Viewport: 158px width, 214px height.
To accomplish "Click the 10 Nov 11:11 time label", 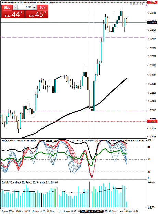I will pos(54,211).
